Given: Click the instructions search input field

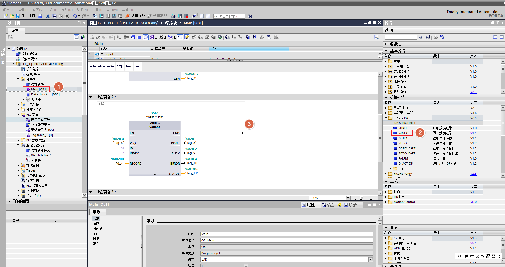Looking at the screenshot, I should click(x=401, y=37).
